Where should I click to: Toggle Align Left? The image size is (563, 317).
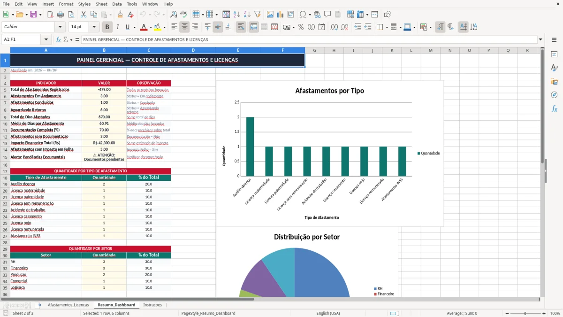pyautogui.click(x=175, y=27)
